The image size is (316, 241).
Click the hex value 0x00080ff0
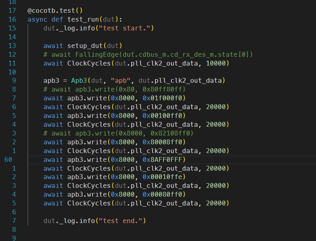(x=162, y=194)
